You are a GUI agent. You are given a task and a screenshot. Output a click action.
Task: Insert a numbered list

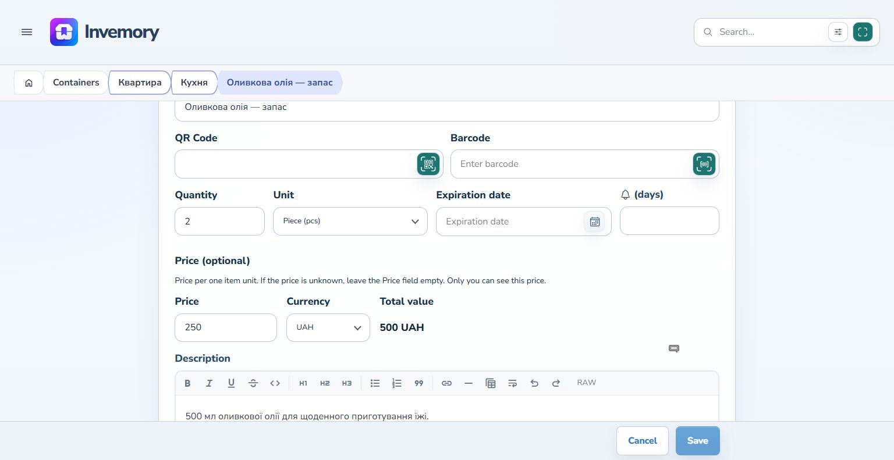tap(397, 383)
